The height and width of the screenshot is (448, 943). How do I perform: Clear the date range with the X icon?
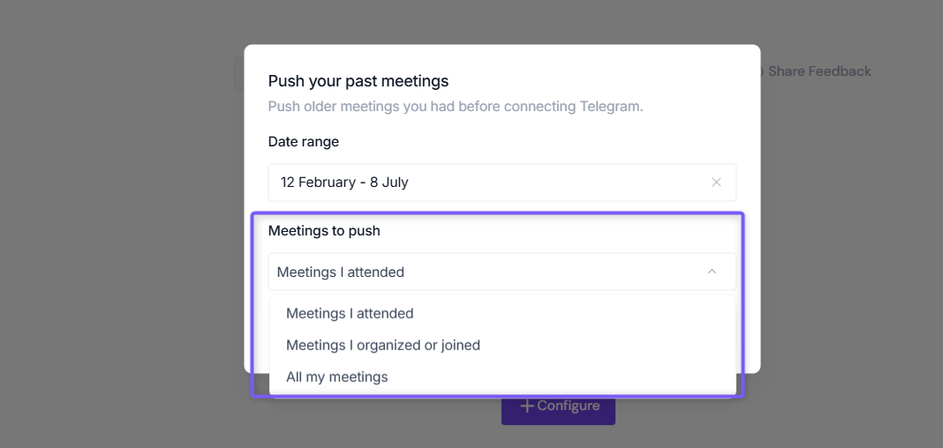click(716, 182)
